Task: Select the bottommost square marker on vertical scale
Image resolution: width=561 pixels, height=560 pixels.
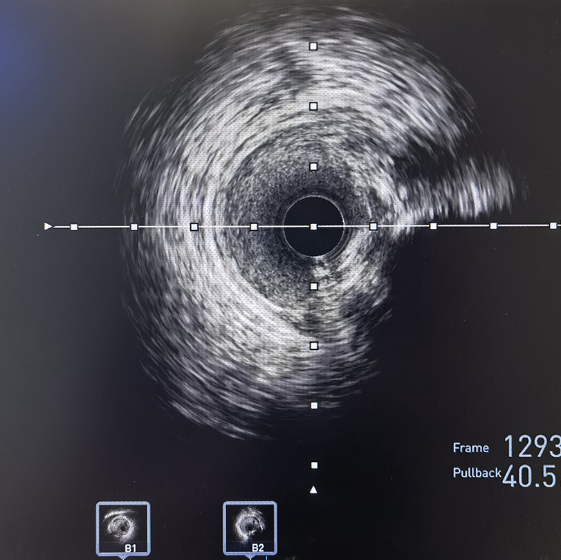Action: (x=313, y=465)
